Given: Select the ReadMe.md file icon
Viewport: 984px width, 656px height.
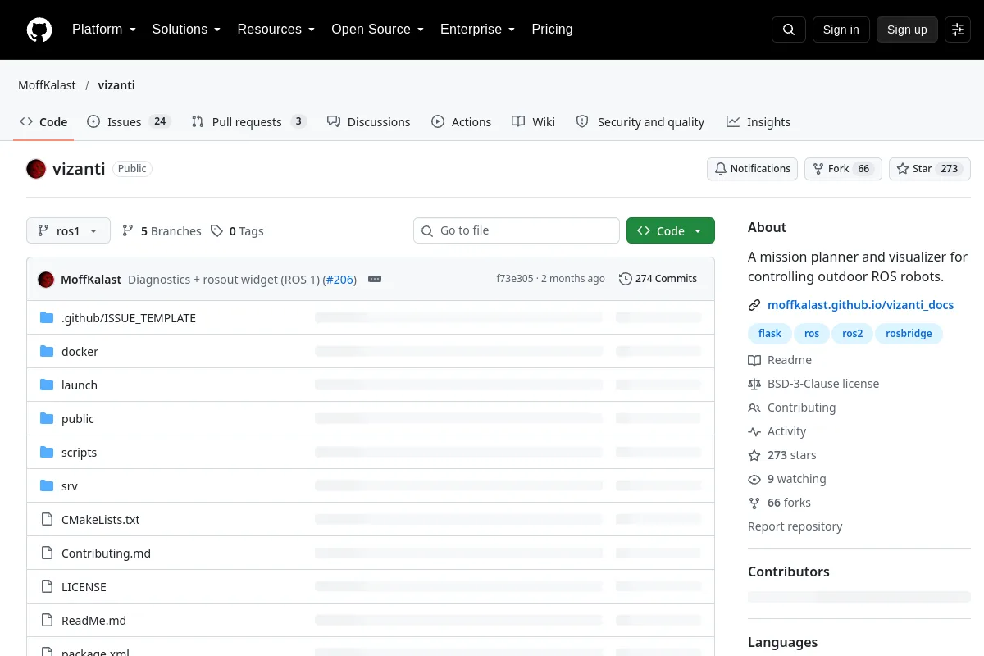Looking at the screenshot, I should pyautogui.click(x=47, y=620).
